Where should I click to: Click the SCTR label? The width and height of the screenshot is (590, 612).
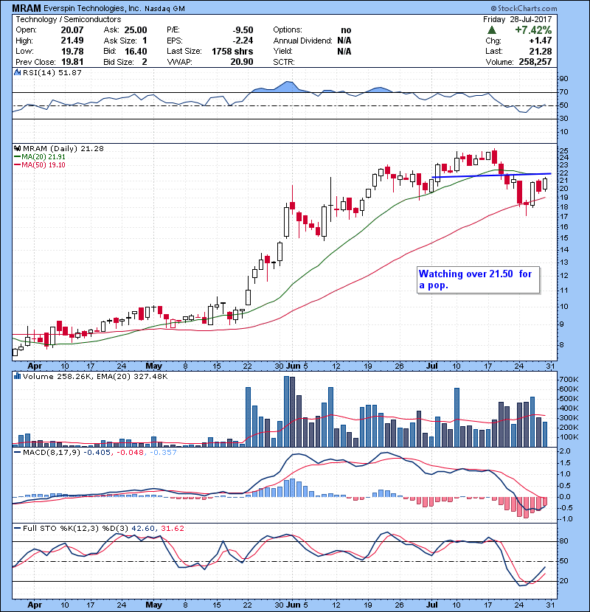284,62
